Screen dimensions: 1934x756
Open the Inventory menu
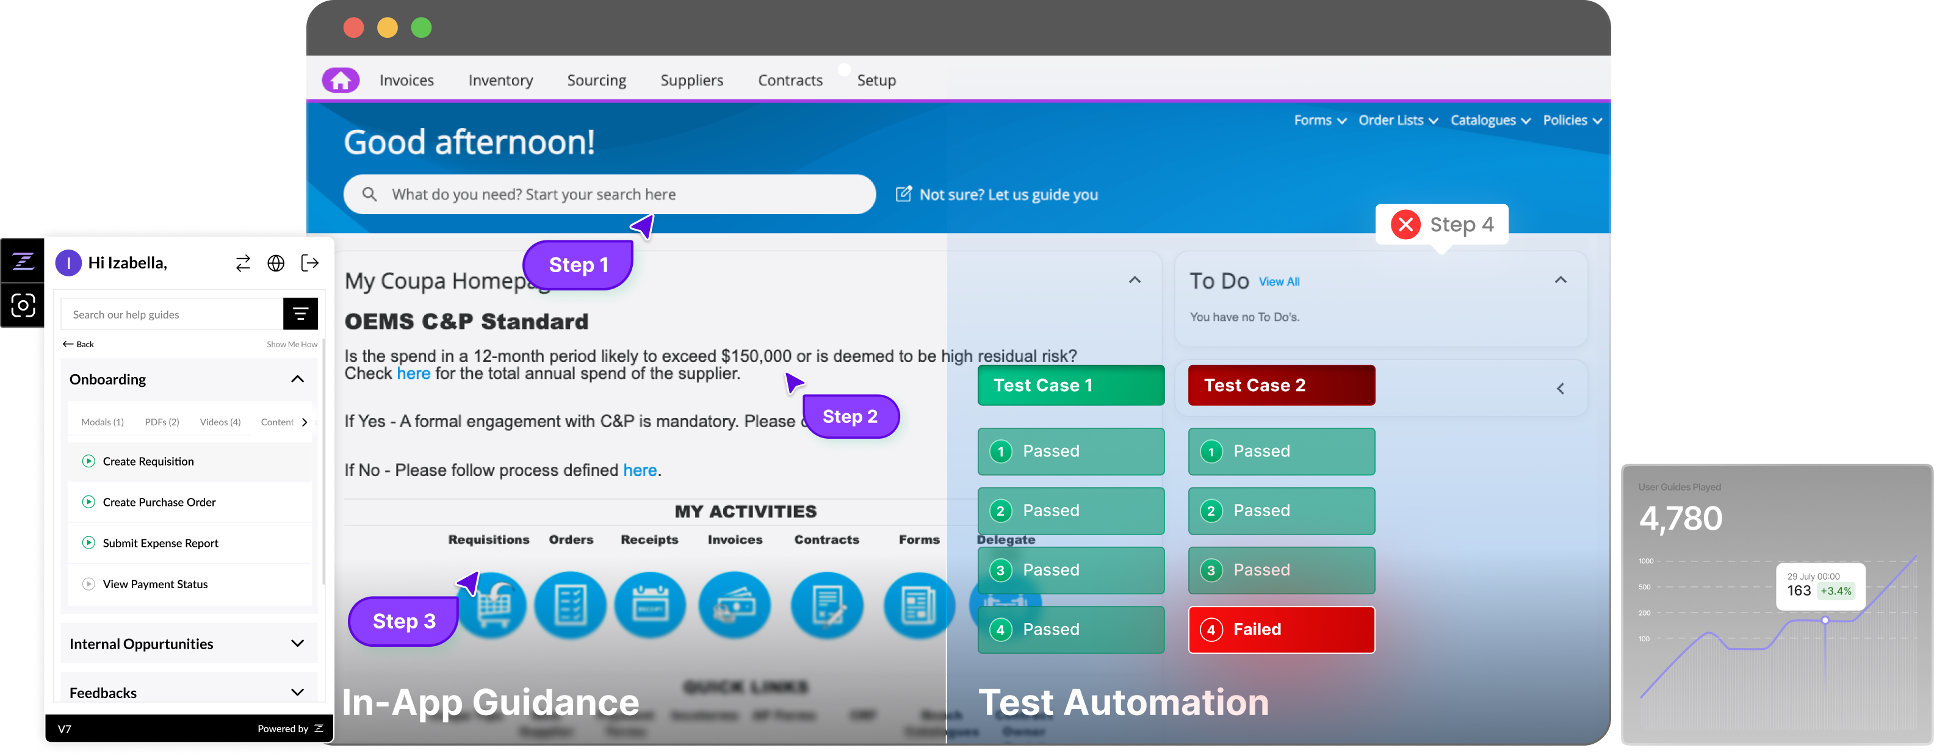coord(500,81)
